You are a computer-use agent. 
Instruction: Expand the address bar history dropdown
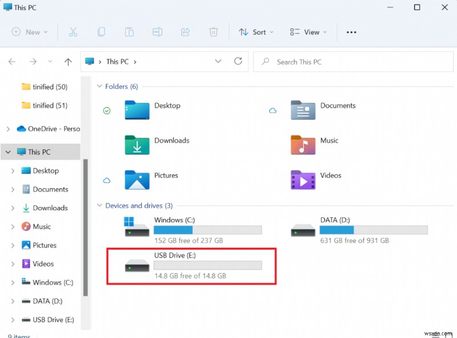click(x=218, y=61)
